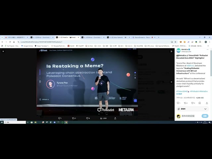
Task: Open the three-dot more menu on the MetaEra tweet
Action: (x=207, y=49)
